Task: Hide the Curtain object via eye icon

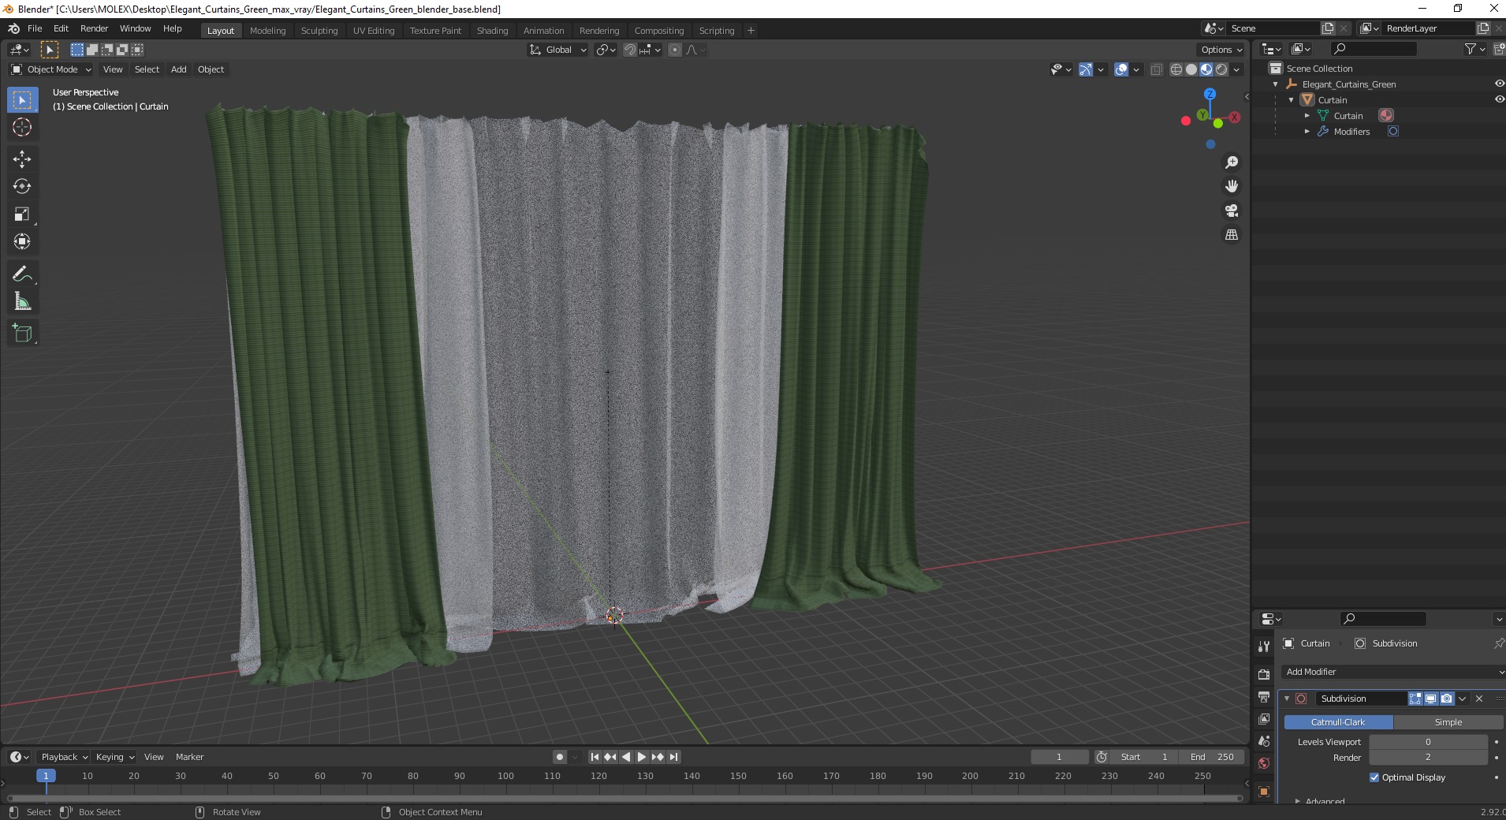Action: click(1499, 99)
